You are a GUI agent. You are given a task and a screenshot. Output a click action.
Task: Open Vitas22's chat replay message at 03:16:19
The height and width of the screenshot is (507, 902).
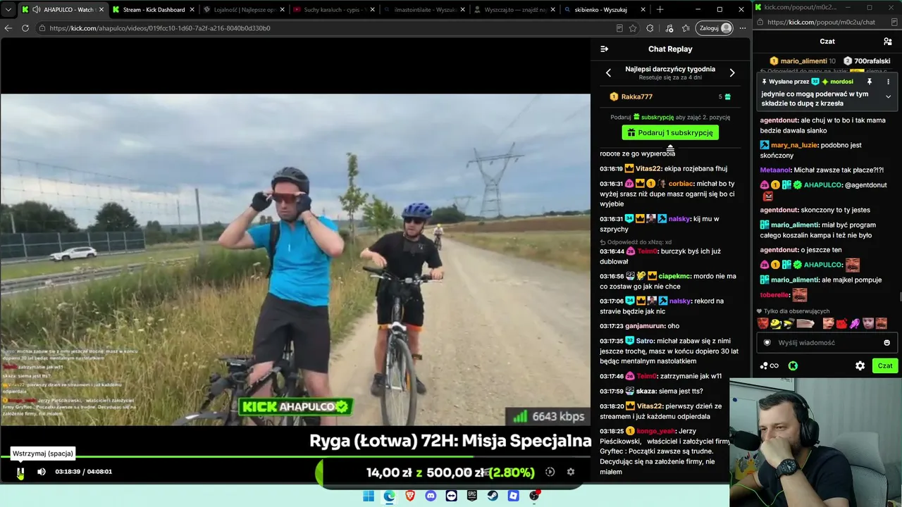(x=664, y=169)
